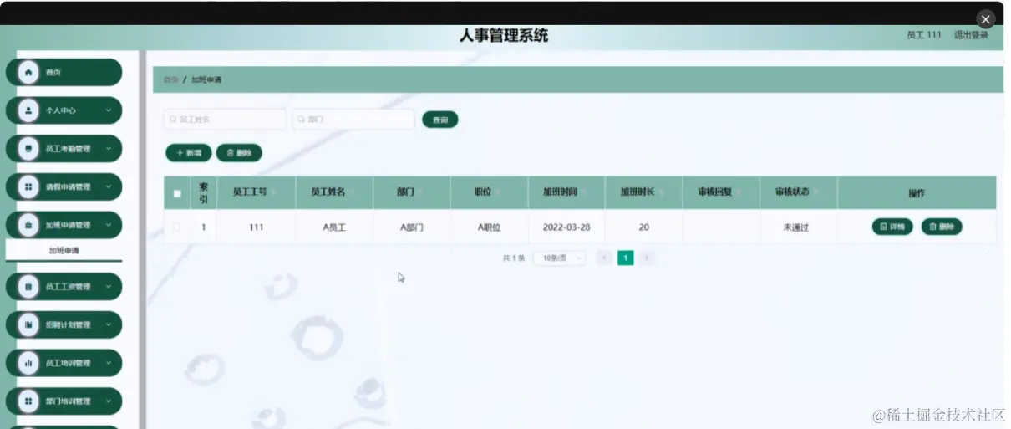Image resolution: width=1011 pixels, height=429 pixels.
Task: Tick the checkbox for row 111
Action: pyautogui.click(x=177, y=227)
